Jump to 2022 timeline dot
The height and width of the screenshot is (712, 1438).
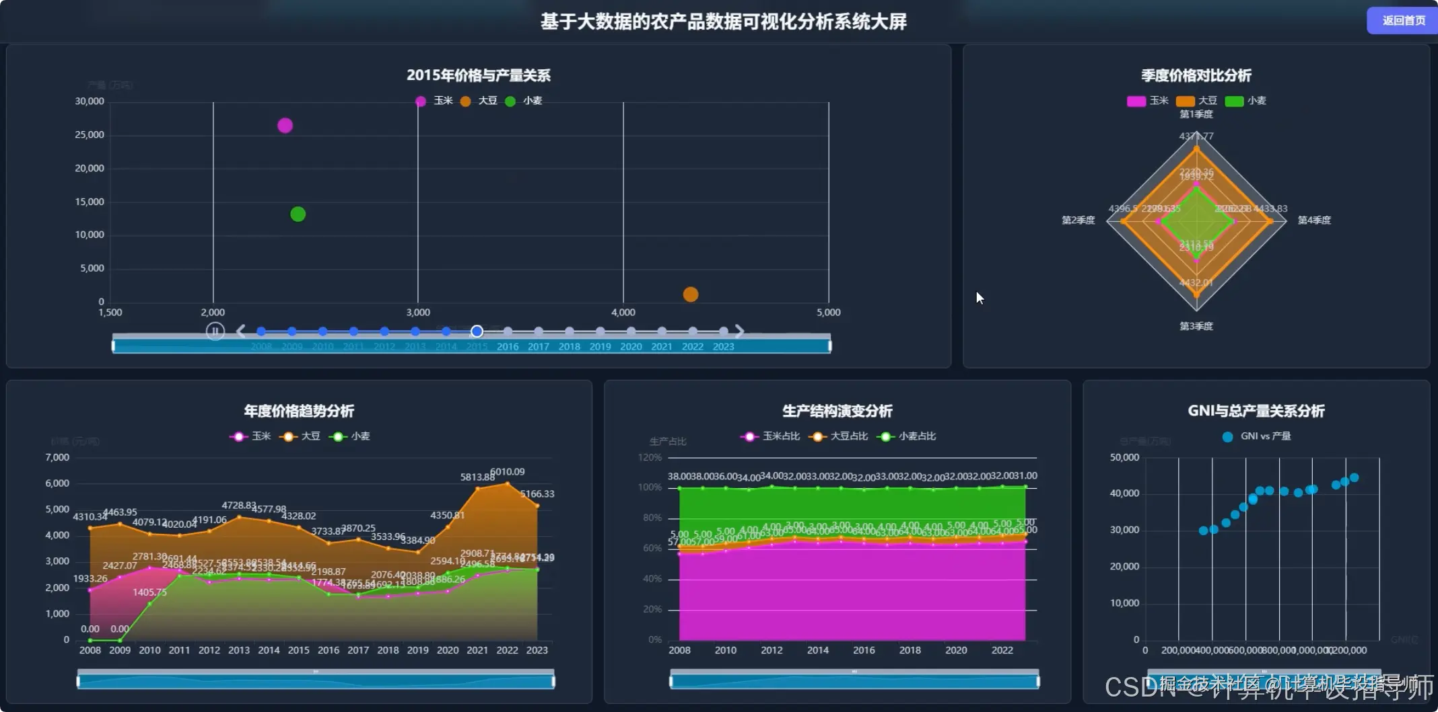click(x=693, y=331)
